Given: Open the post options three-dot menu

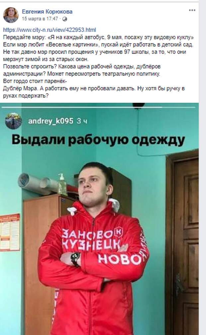Looking at the screenshot, I should [192, 10].
